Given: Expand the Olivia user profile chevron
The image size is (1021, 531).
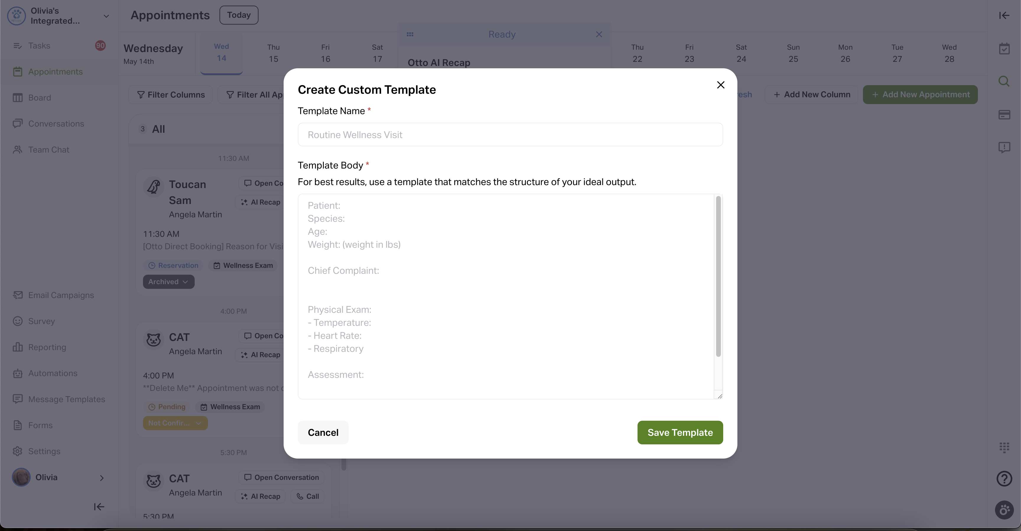Looking at the screenshot, I should [x=101, y=478].
